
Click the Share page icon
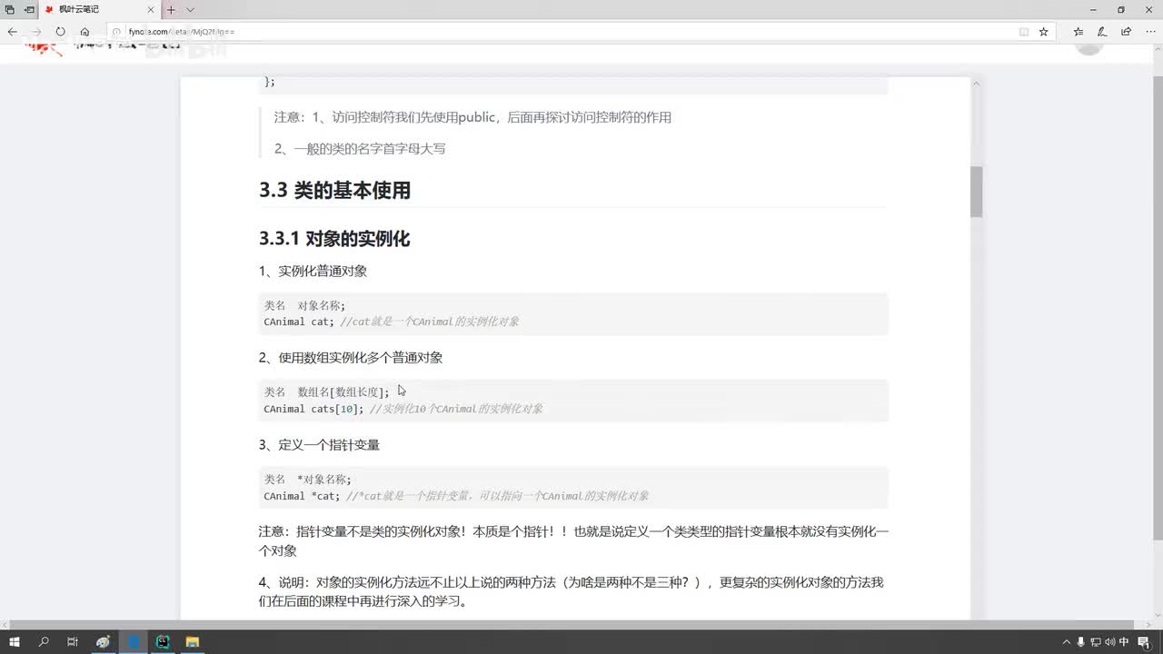[1127, 31]
